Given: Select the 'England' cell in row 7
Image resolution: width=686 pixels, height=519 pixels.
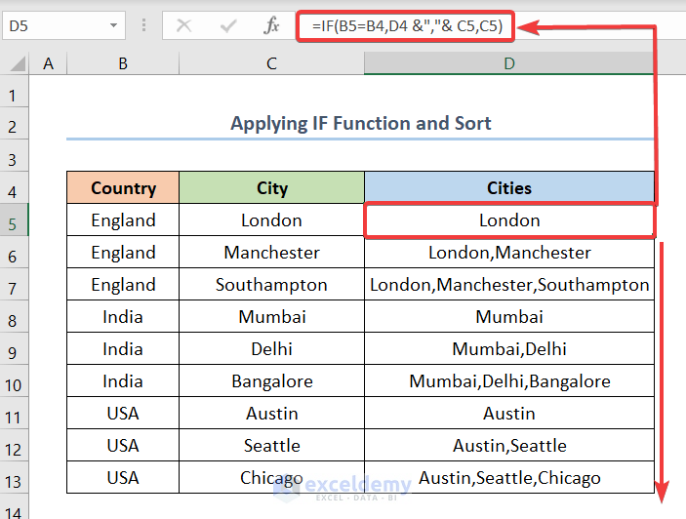Looking at the screenshot, I should pyautogui.click(x=123, y=285).
